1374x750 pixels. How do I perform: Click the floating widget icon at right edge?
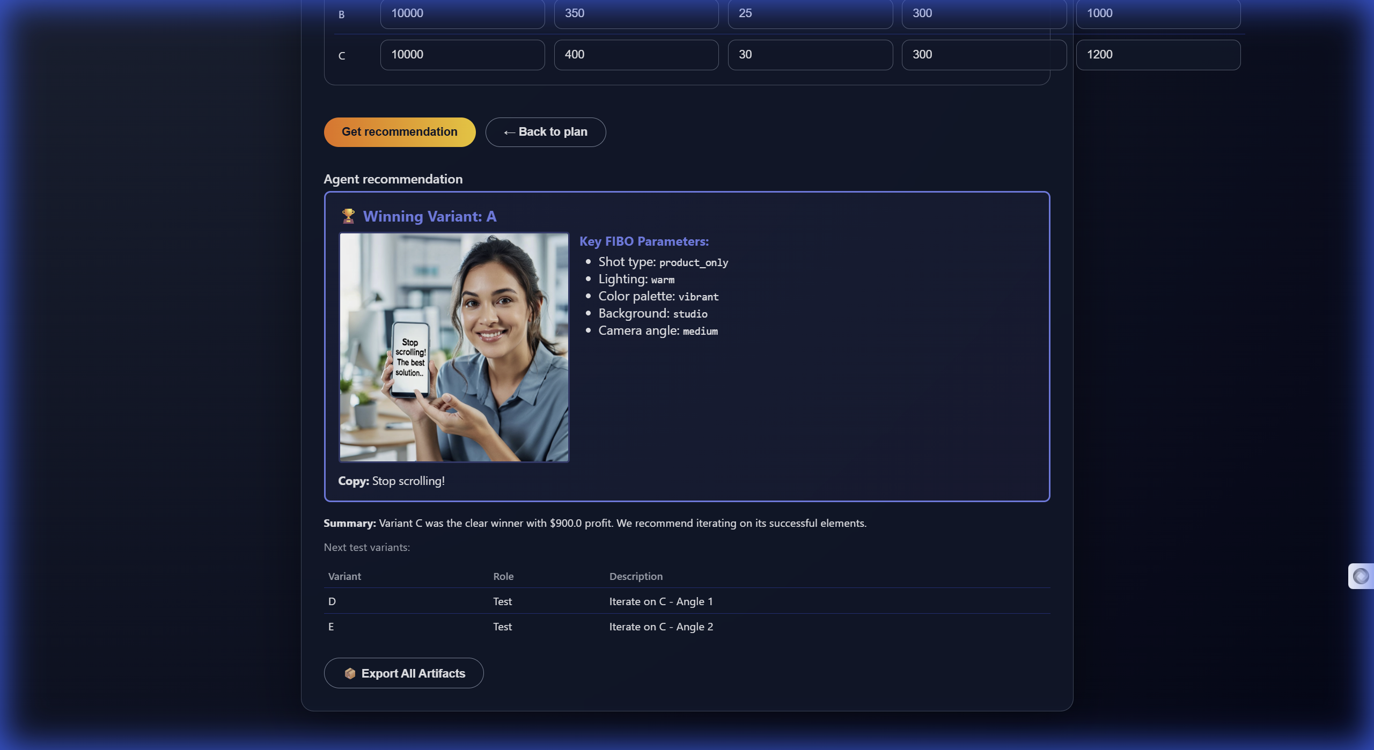pos(1360,576)
